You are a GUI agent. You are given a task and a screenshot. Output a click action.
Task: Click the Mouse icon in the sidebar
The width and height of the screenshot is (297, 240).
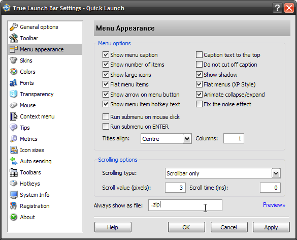[13, 105]
